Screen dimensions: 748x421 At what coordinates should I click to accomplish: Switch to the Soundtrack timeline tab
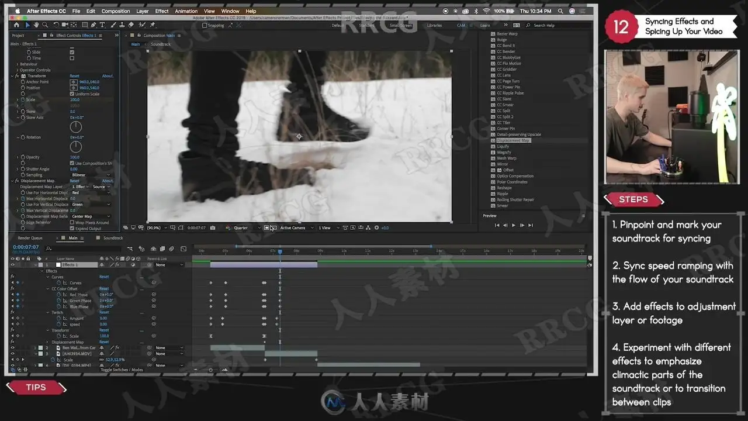coord(113,238)
